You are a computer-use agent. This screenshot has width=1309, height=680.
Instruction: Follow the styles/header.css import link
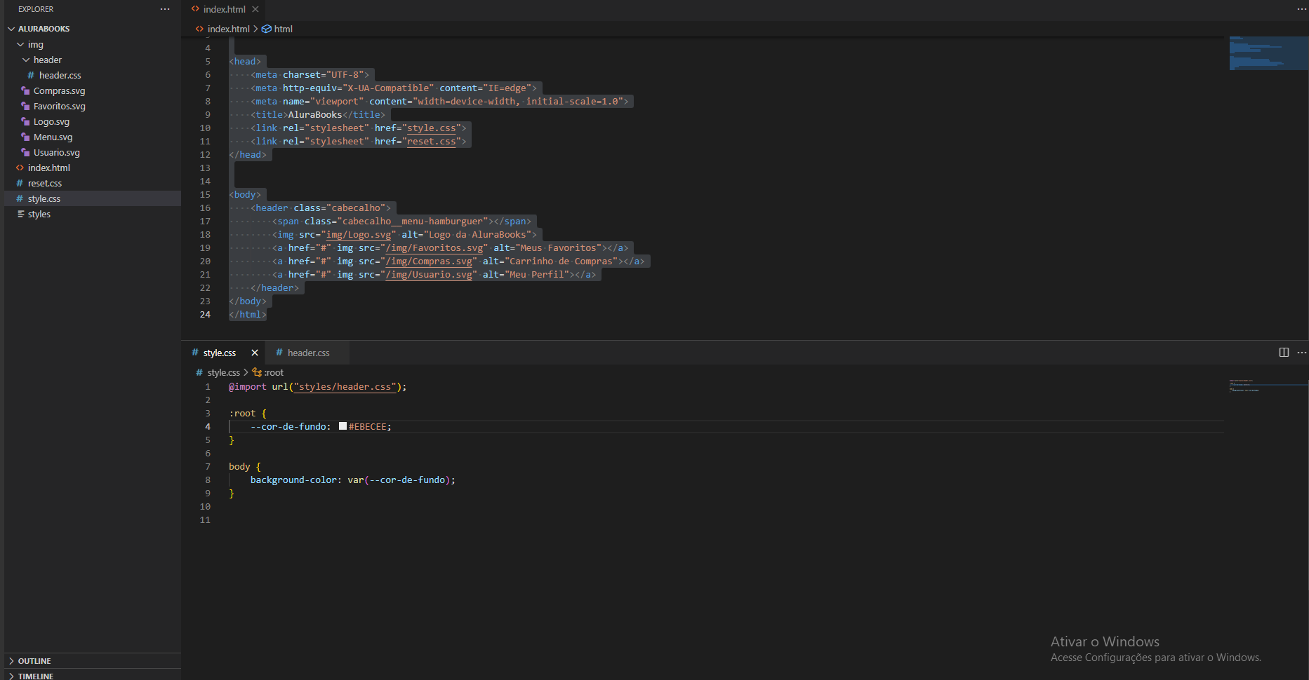coord(345,386)
